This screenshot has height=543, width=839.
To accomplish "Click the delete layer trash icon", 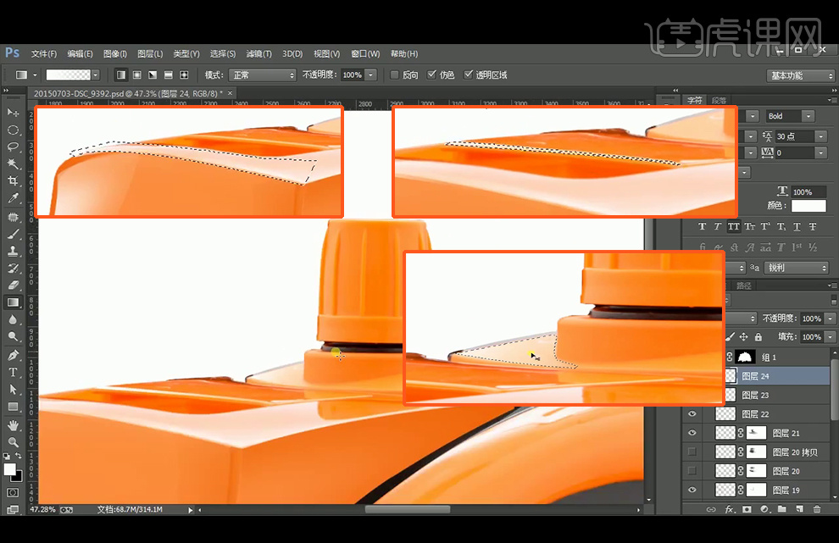I will [x=817, y=509].
